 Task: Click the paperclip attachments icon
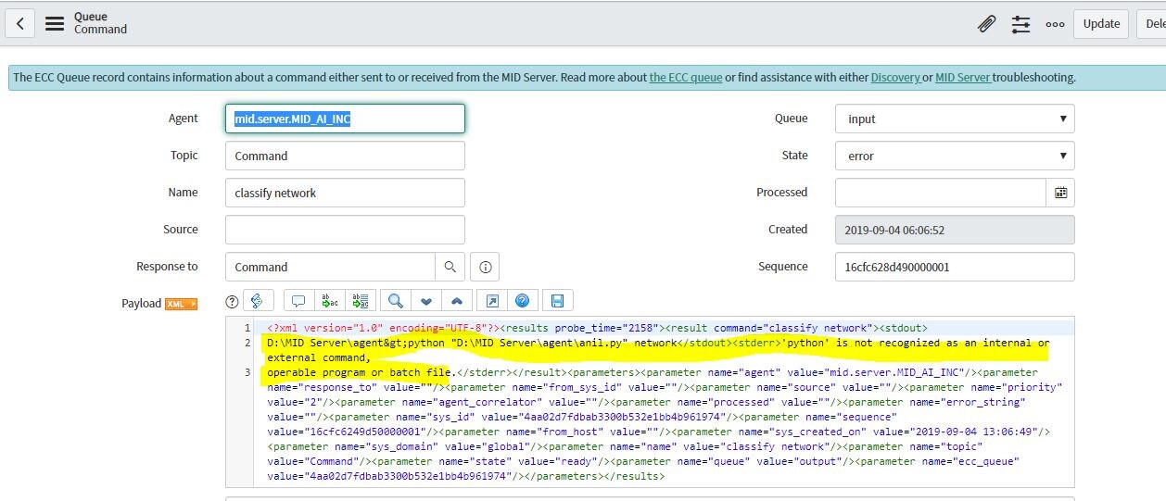986,24
